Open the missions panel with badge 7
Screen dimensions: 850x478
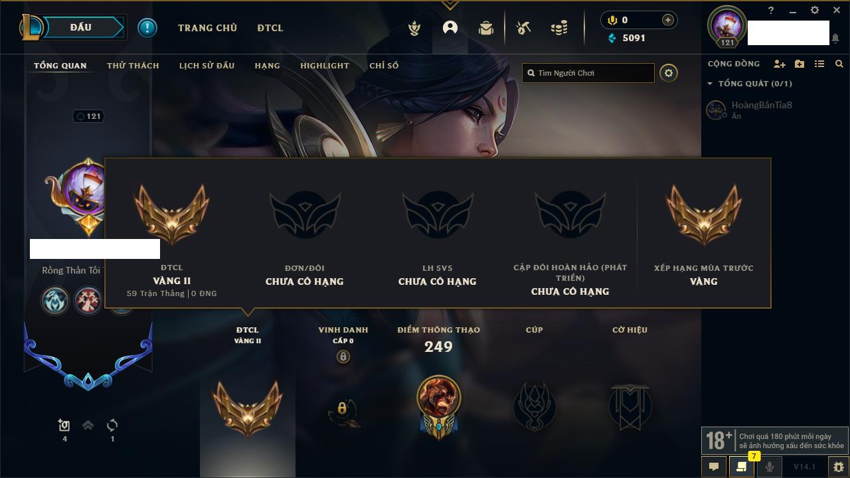[x=742, y=467]
